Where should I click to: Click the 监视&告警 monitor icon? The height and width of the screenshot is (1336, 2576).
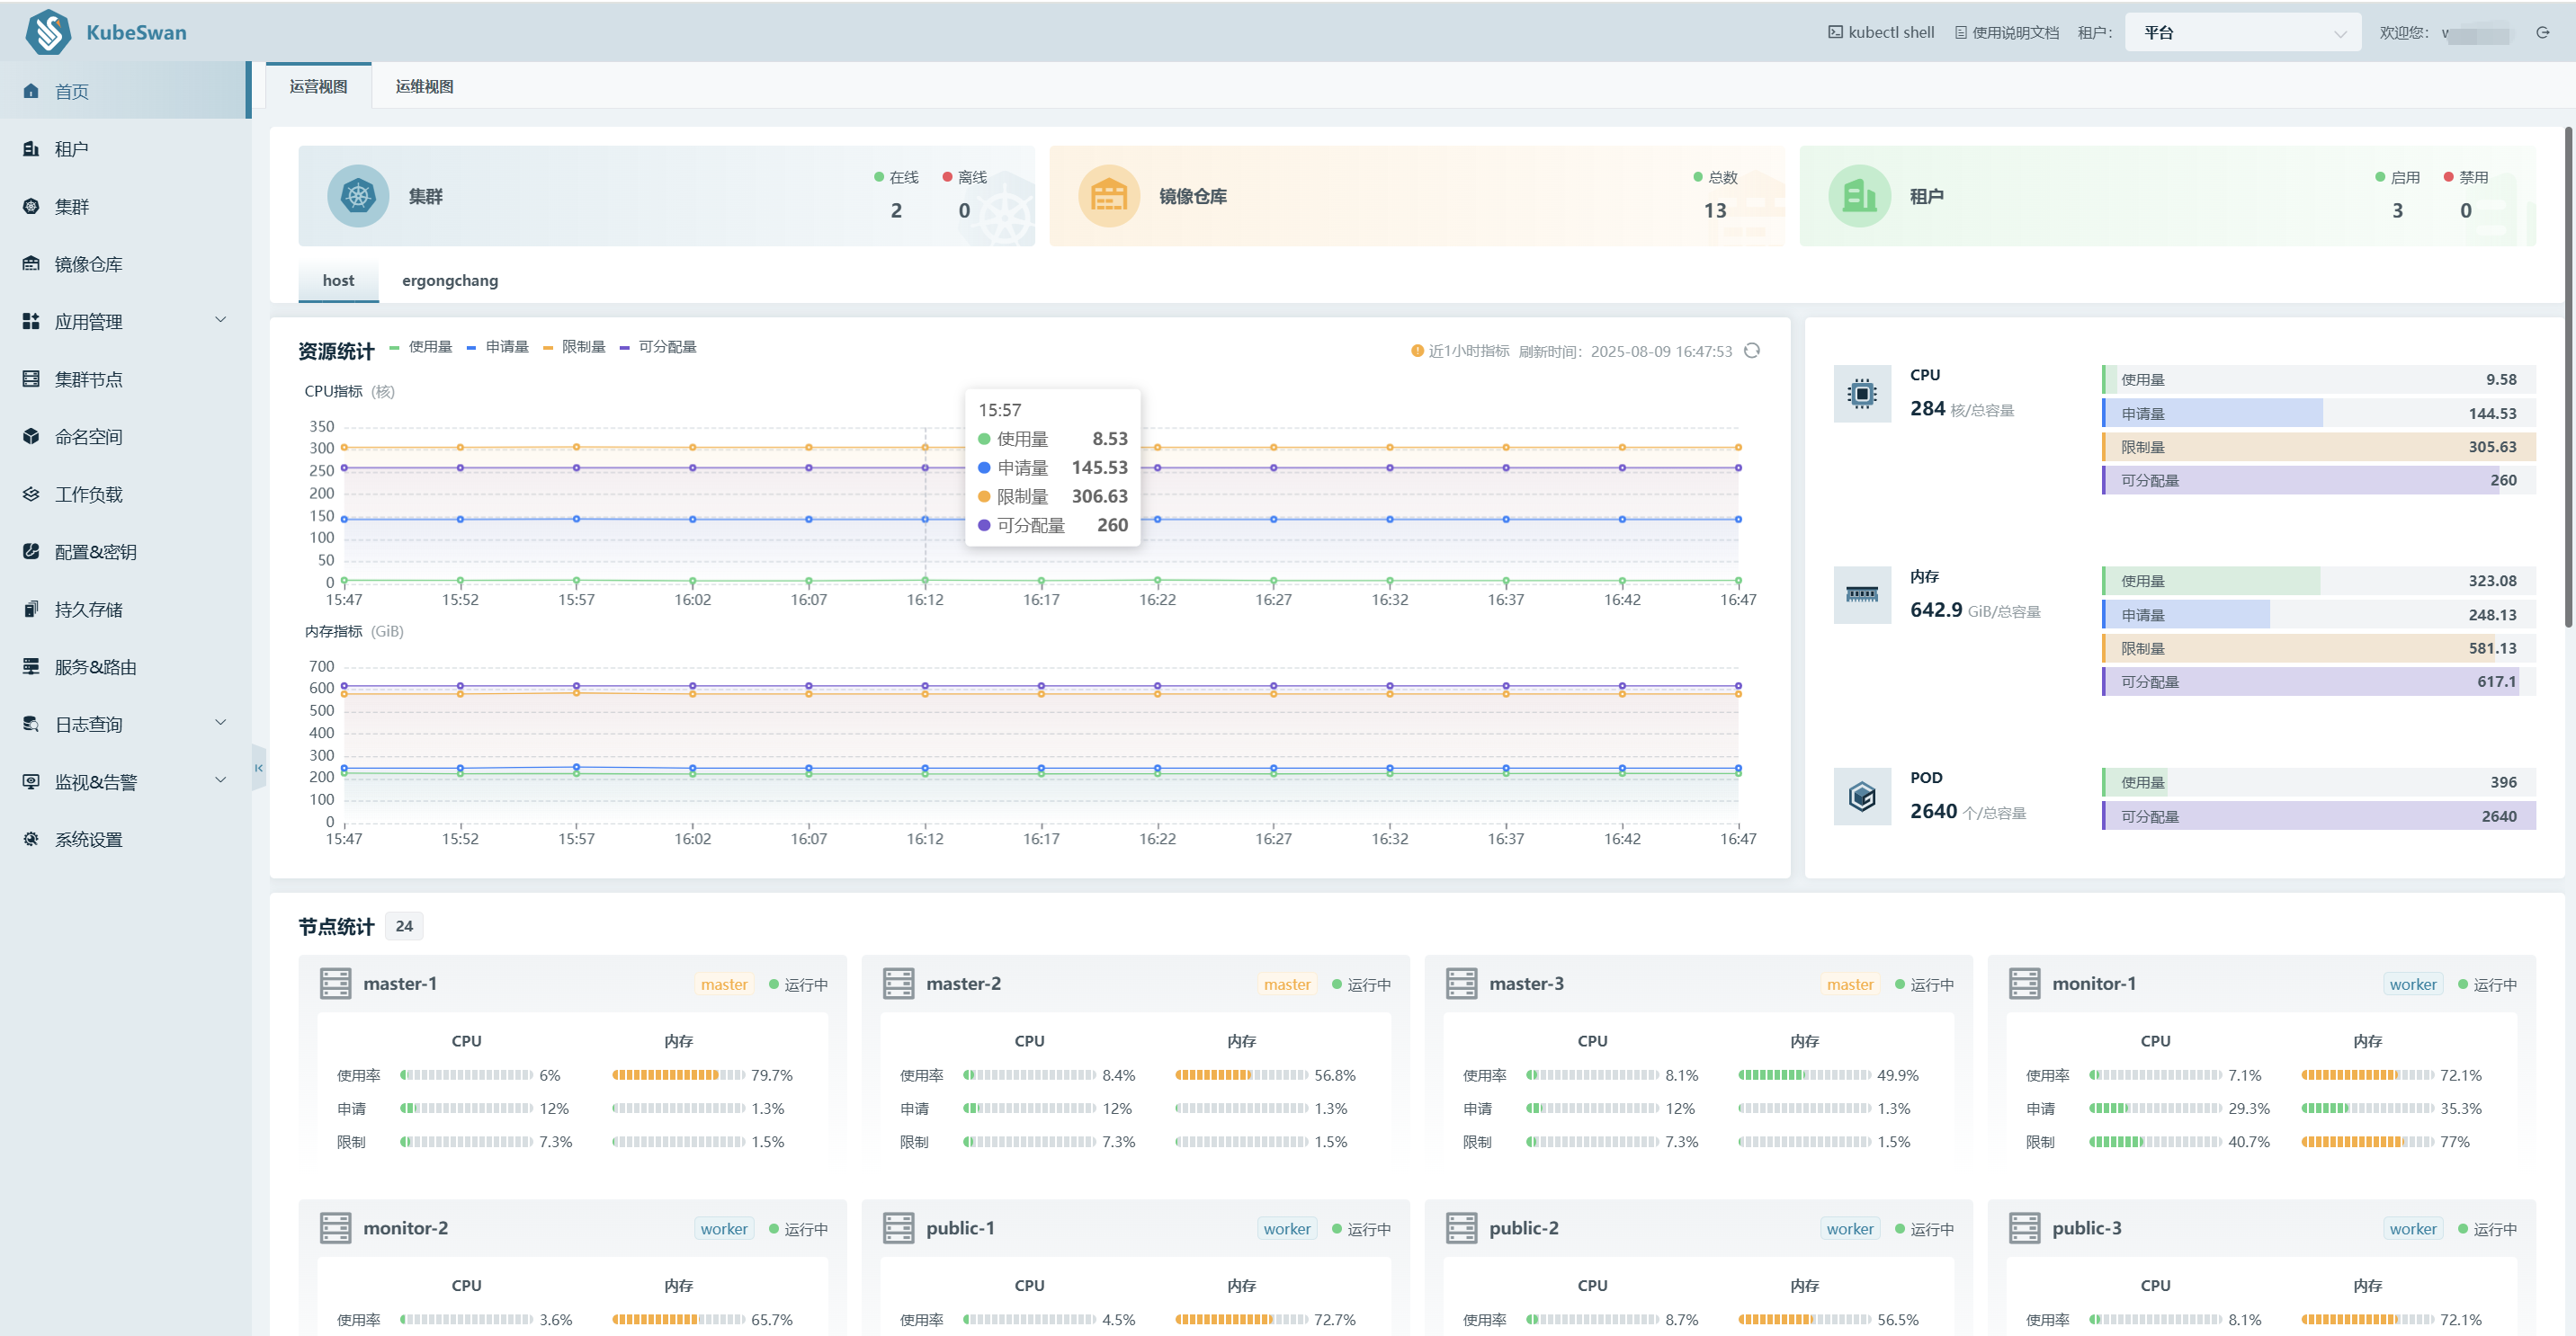click(x=31, y=781)
